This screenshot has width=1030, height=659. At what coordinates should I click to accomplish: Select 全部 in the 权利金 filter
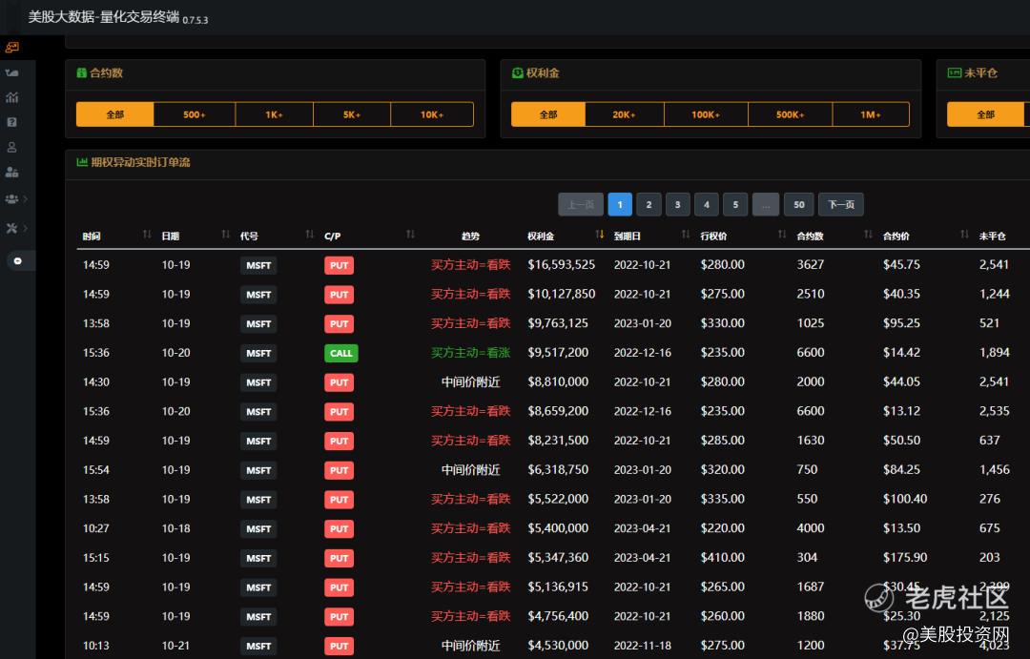(x=547, y=114)
